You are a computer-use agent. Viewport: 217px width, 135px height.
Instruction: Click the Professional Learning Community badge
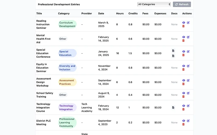67,123
